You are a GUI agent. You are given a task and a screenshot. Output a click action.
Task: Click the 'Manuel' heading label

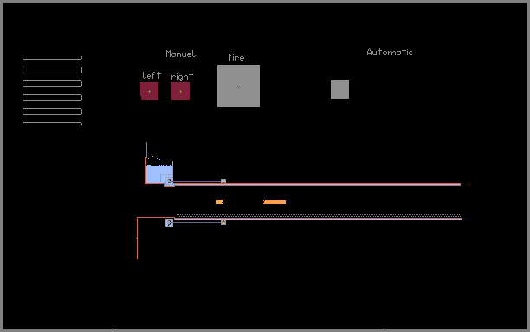(x=180, y=54)
